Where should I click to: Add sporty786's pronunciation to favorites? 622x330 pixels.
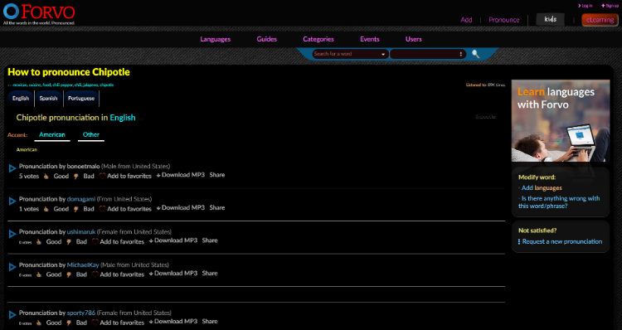(118, 323)
